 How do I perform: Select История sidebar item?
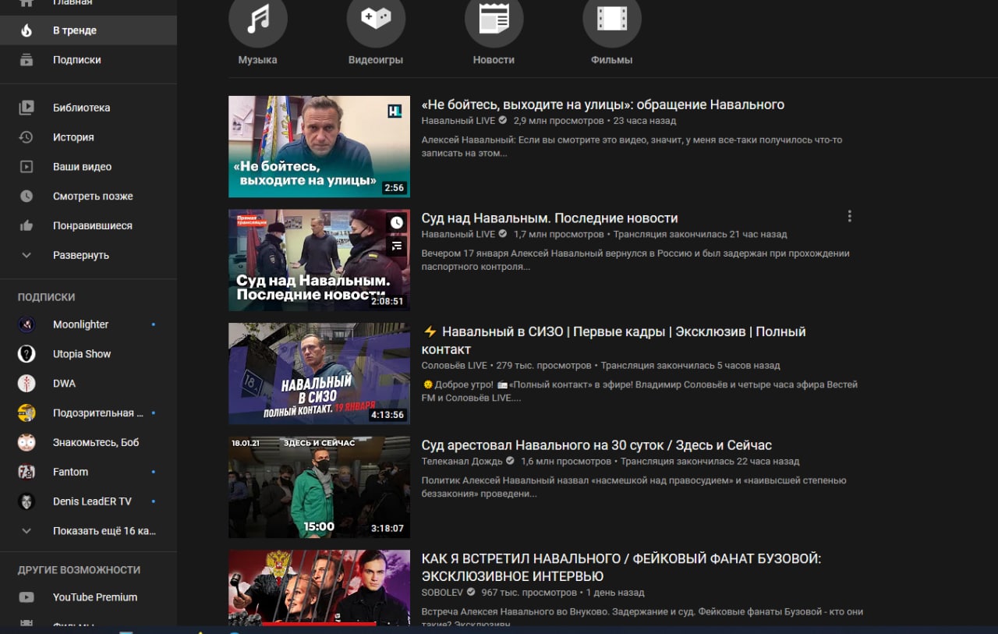coord(88,137)
